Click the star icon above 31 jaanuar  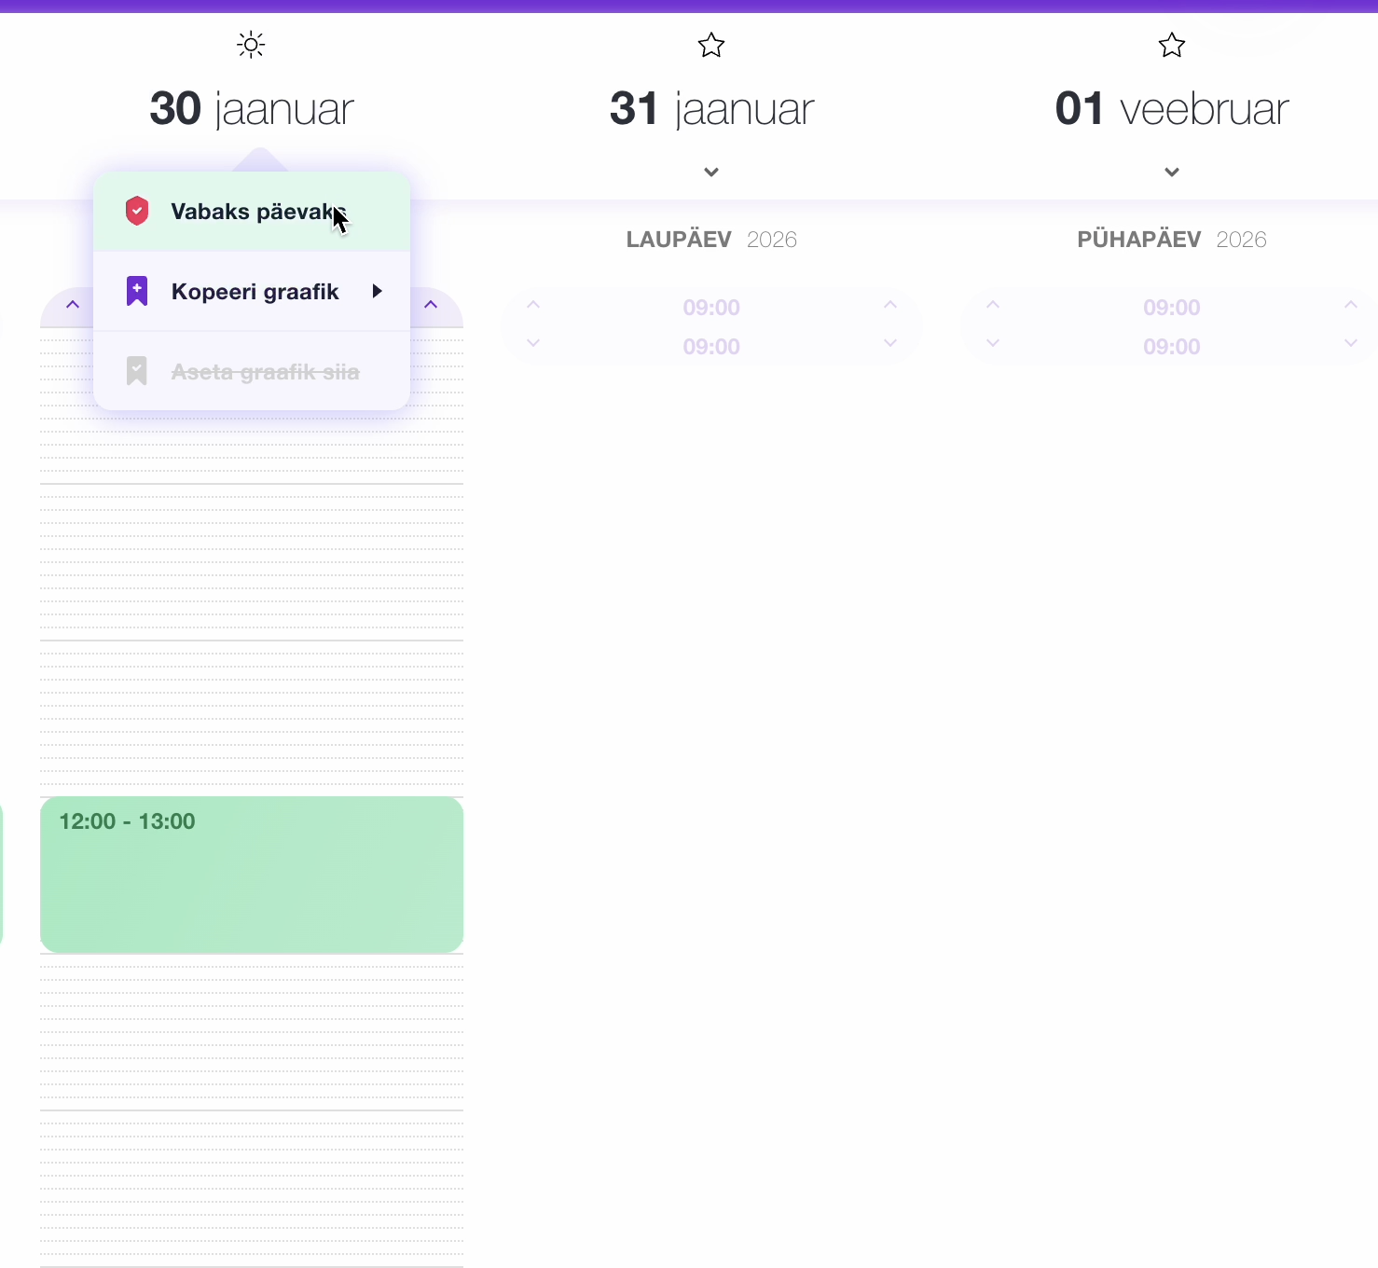[x=711, y=45]
